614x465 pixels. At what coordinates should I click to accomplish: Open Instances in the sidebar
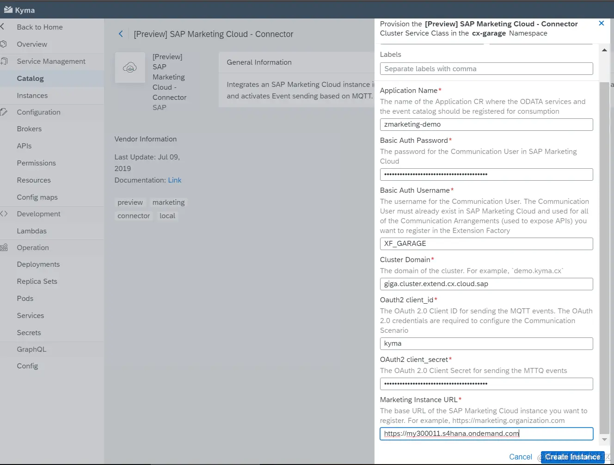(x=32, y=95)
